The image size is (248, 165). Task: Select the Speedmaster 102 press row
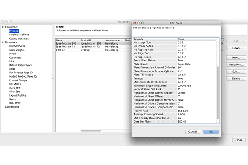[x=93, y=43]
